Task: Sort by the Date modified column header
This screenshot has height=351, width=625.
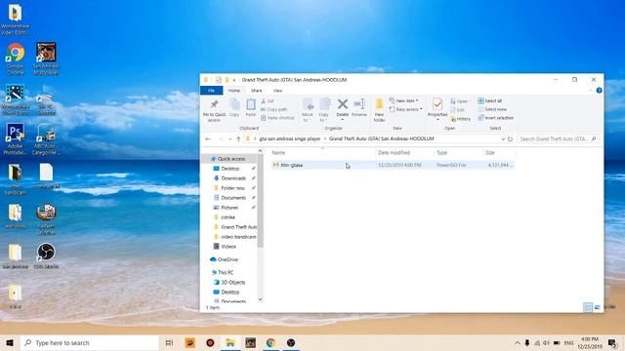Action: point(404,153)
